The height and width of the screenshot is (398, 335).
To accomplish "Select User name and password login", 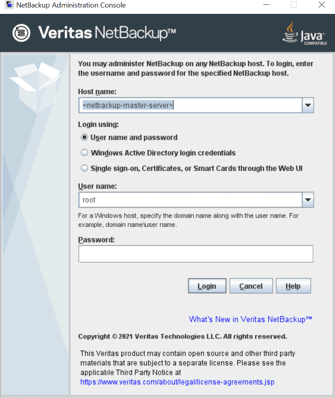I will click(84, 137).
